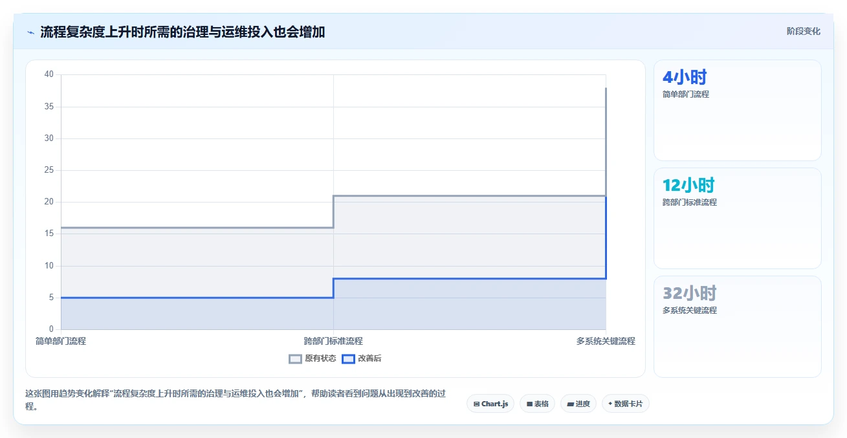Viewport: 847px width, 438px height.
Task: Click the 简单部门流程 x-axis label
Action: [61, 341]
